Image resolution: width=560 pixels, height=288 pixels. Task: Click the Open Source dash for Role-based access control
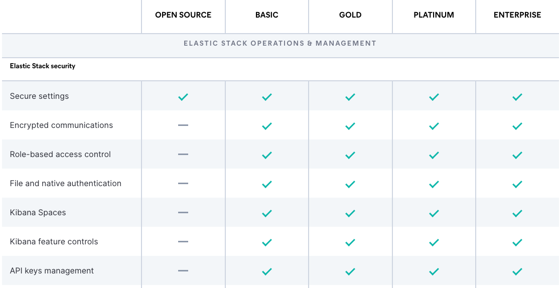pos(183,155)
